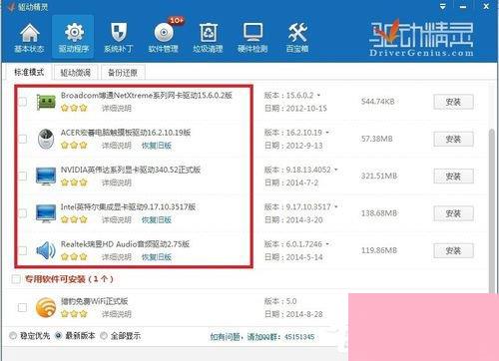Open 详细说明 for 猎豹免费WiFi
Image resolution: width=499 pixels, height=361 pixels.
(x=117, y=314)
